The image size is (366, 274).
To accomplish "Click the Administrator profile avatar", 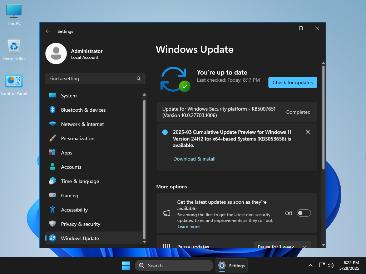I will tap(56, 54).
